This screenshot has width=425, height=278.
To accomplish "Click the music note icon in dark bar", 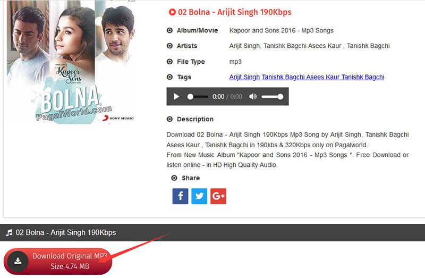I will tap(9, 233).
